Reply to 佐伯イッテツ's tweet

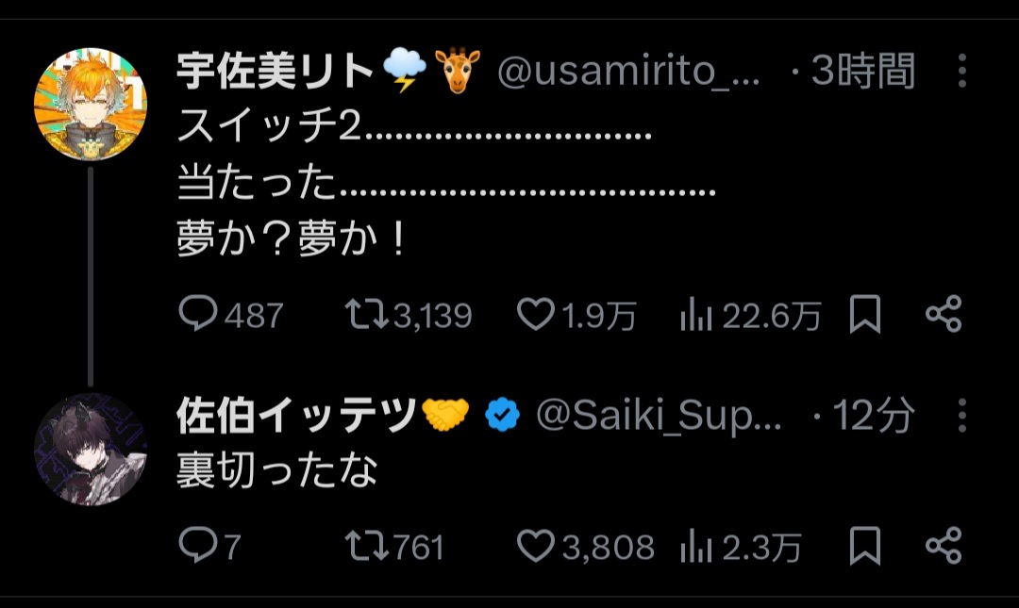point(198,546)
